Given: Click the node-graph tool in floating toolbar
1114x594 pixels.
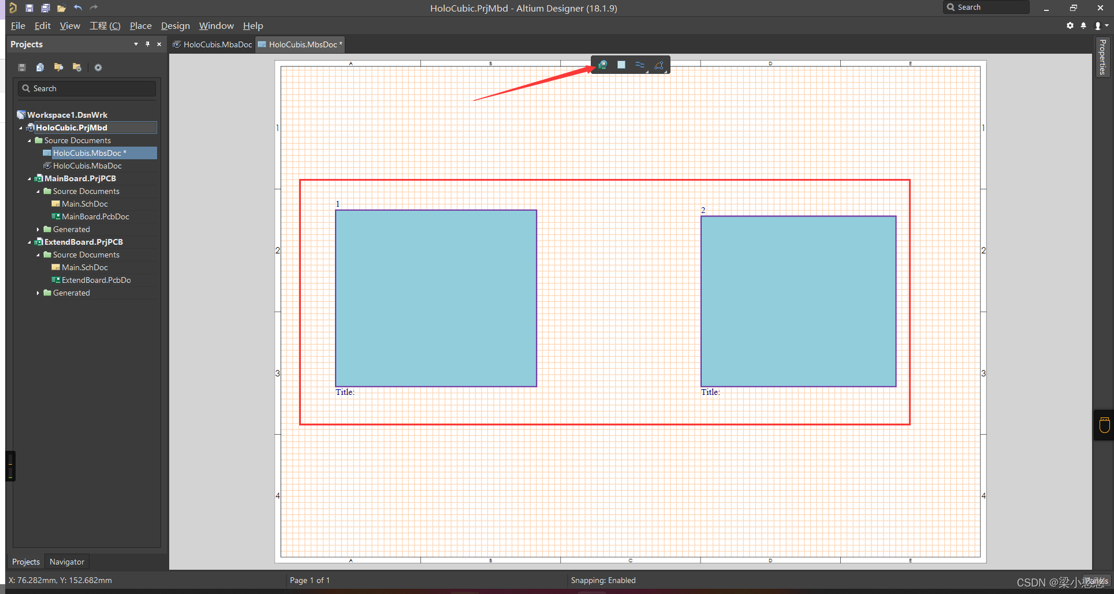Looking at the screenshot, I should pos(659,65).
